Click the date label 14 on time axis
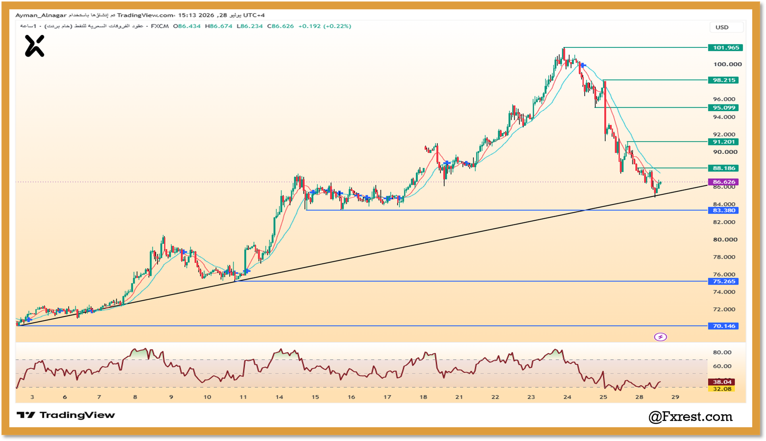This screenshot has height=441, width=766. tap(279, 397)
